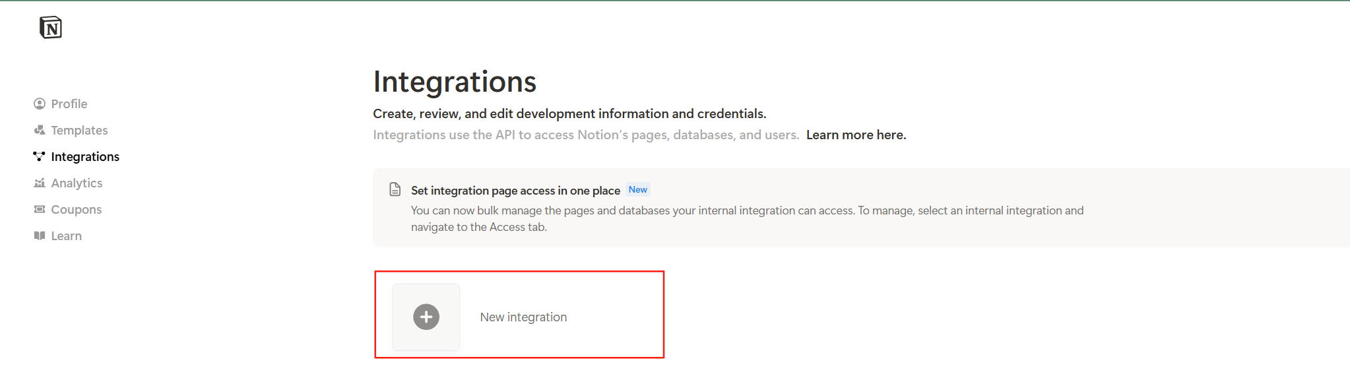
Task: Click the Templates shapes icon in sidebar
Action: tap(40, 130)
